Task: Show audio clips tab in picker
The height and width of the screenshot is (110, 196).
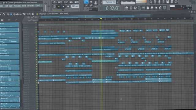Action: (9, 20)
